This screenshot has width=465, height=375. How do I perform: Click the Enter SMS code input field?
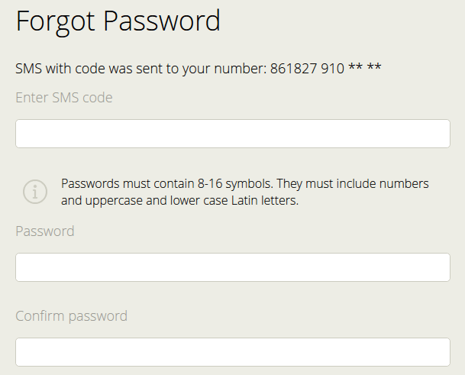coord(233,134)
